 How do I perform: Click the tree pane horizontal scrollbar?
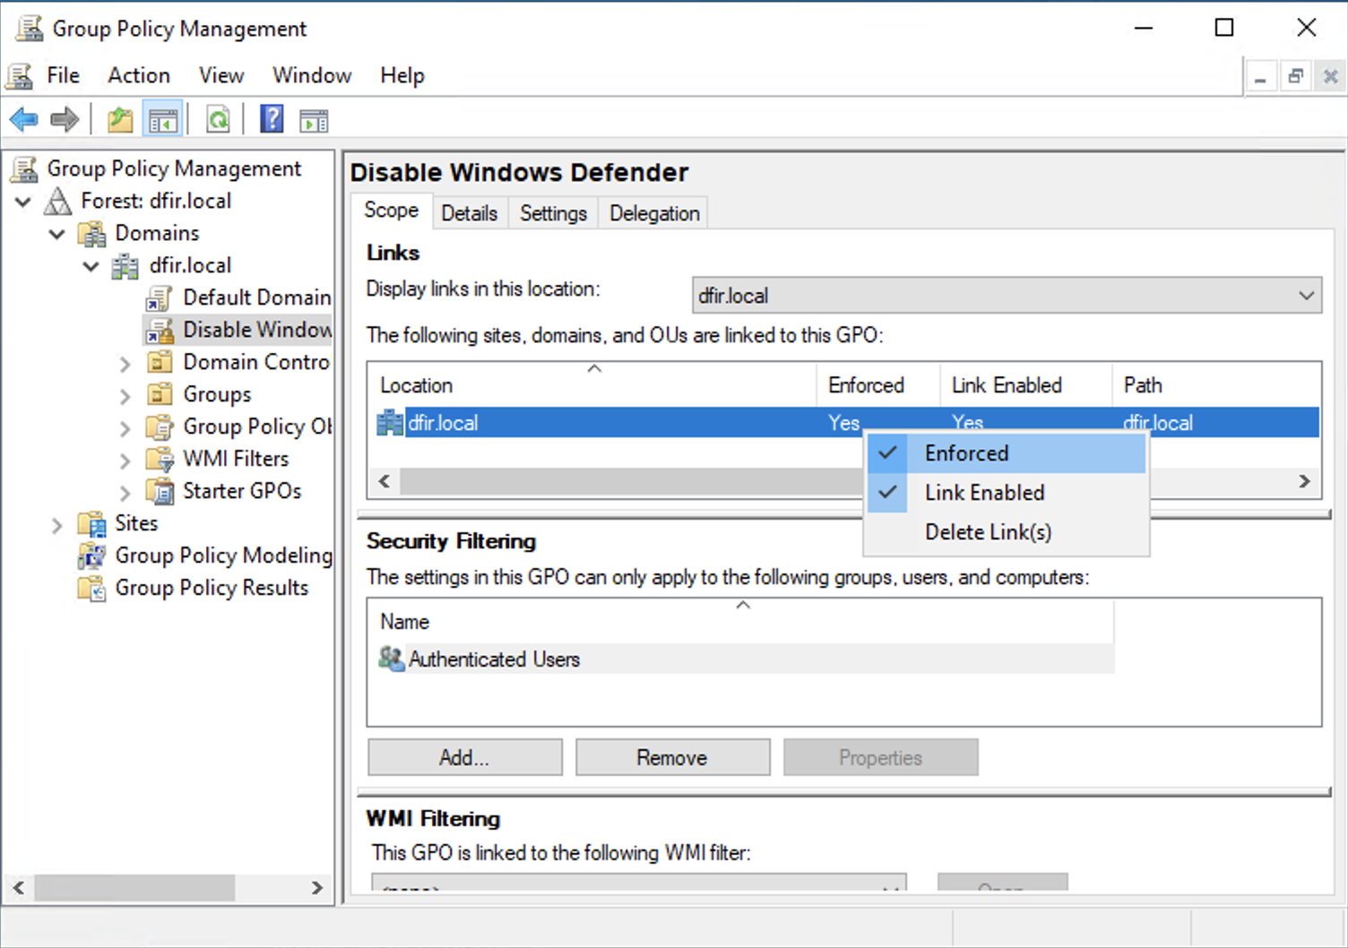(x=134, y=888)
